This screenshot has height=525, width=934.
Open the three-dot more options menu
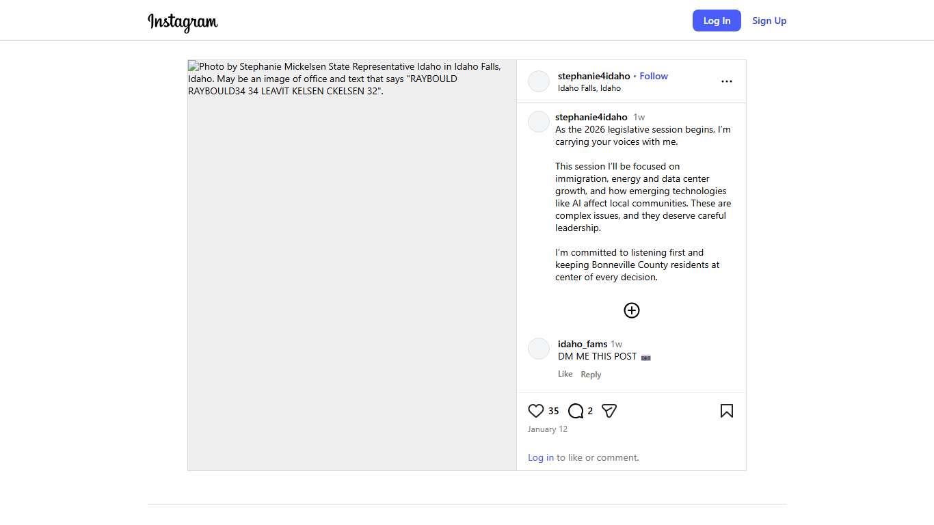pyautogui.click(x=726, y=81)
